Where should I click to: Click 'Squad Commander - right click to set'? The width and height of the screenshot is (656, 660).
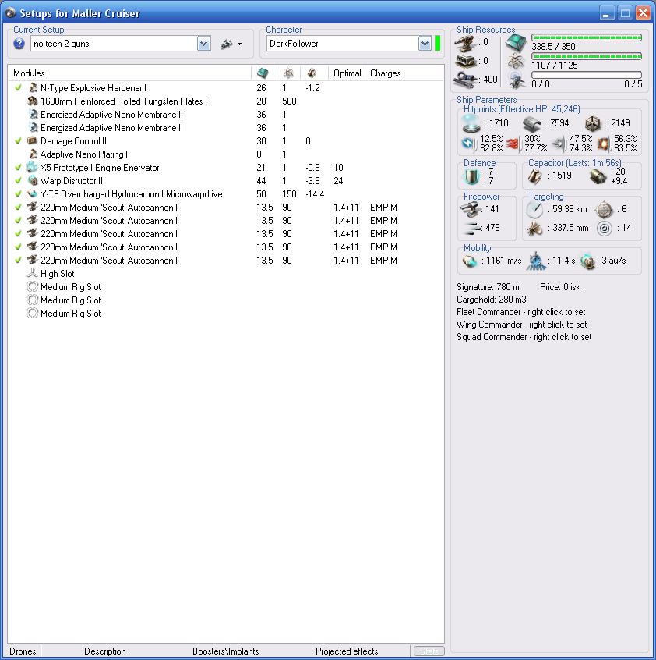pos(524,337)
